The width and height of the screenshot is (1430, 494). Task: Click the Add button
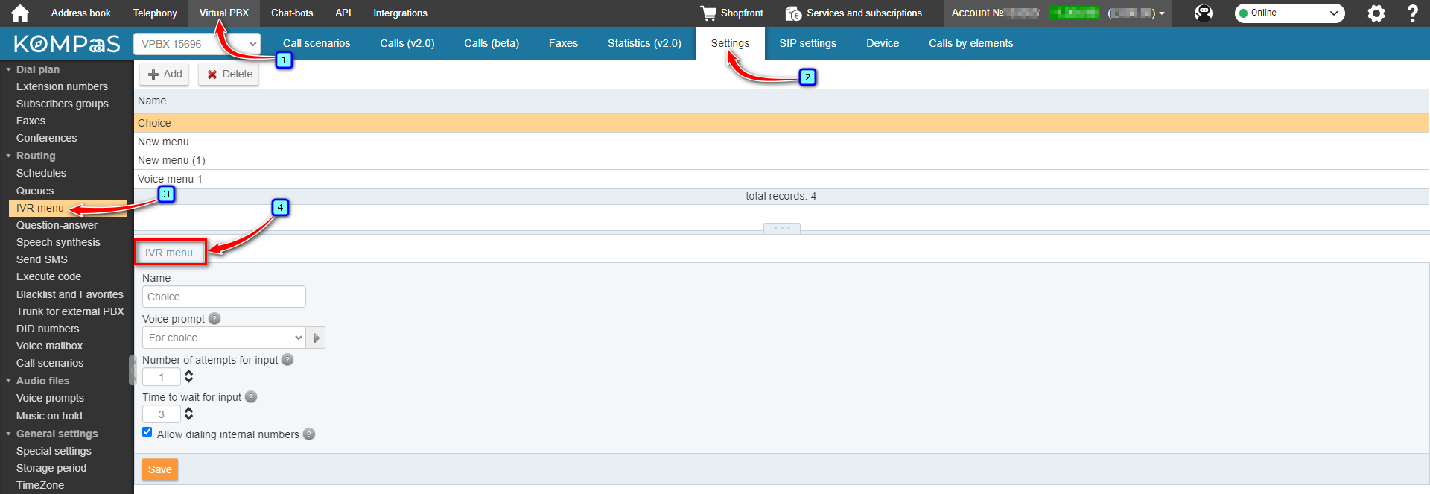[x=165, y=75]
